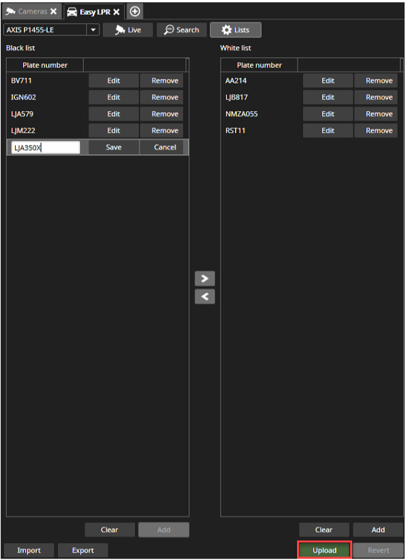The height and width of the screenshot is (560, 408).
Task: Save the LJA350X plate entry
Action: [114, 148]
